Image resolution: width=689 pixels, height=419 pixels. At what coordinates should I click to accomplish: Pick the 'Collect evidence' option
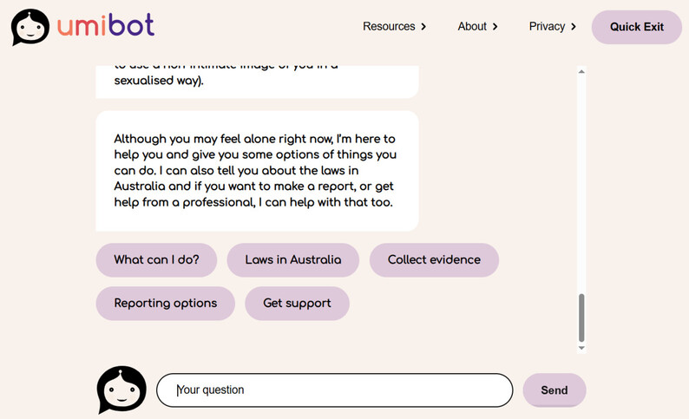tap(434, 260)
